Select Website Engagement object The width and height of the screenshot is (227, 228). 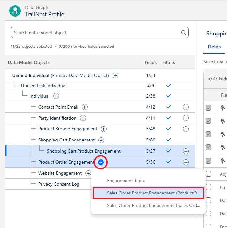pos(60,173)
